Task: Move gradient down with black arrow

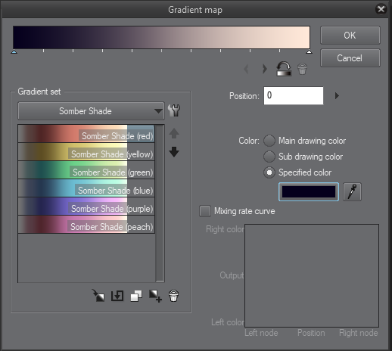Action: click(174, 152)
